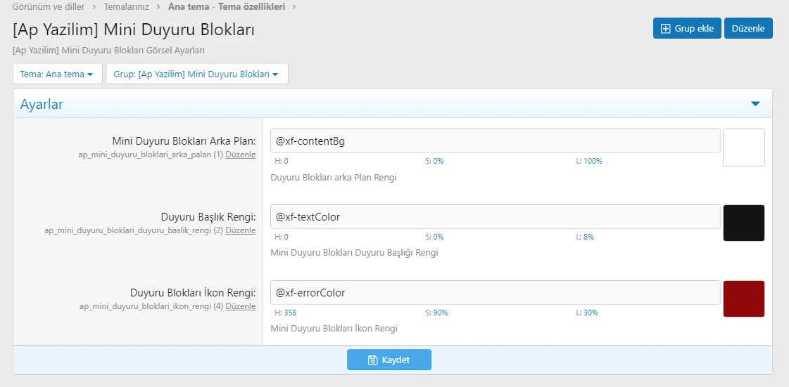
Task: Click the L: 100% lightness value
Action: tap(589, 161)
